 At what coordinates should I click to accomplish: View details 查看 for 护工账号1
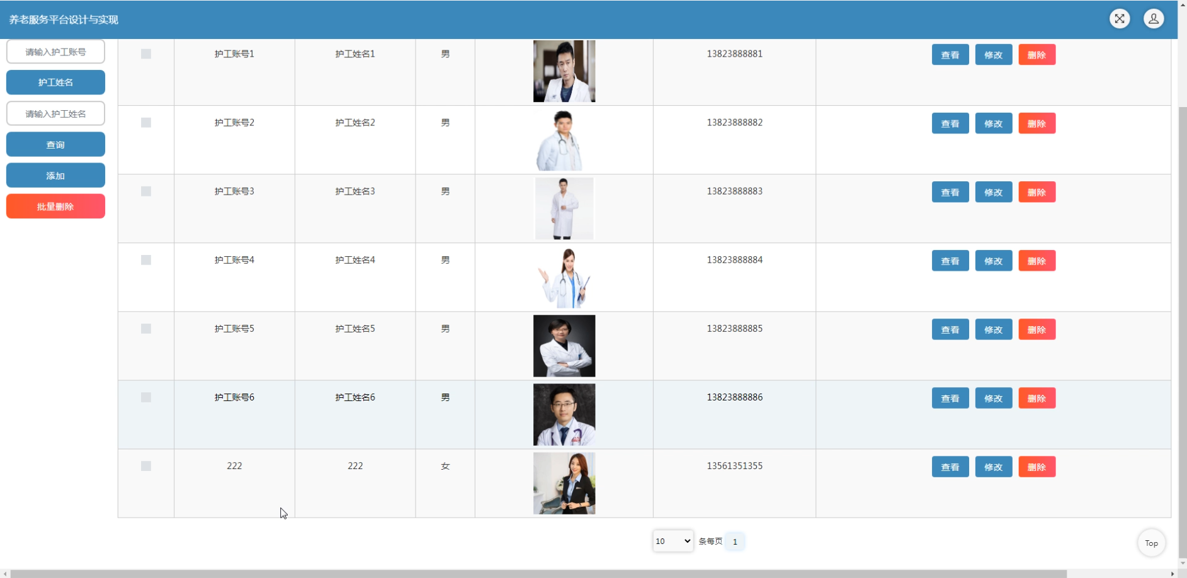click(950, 55)
